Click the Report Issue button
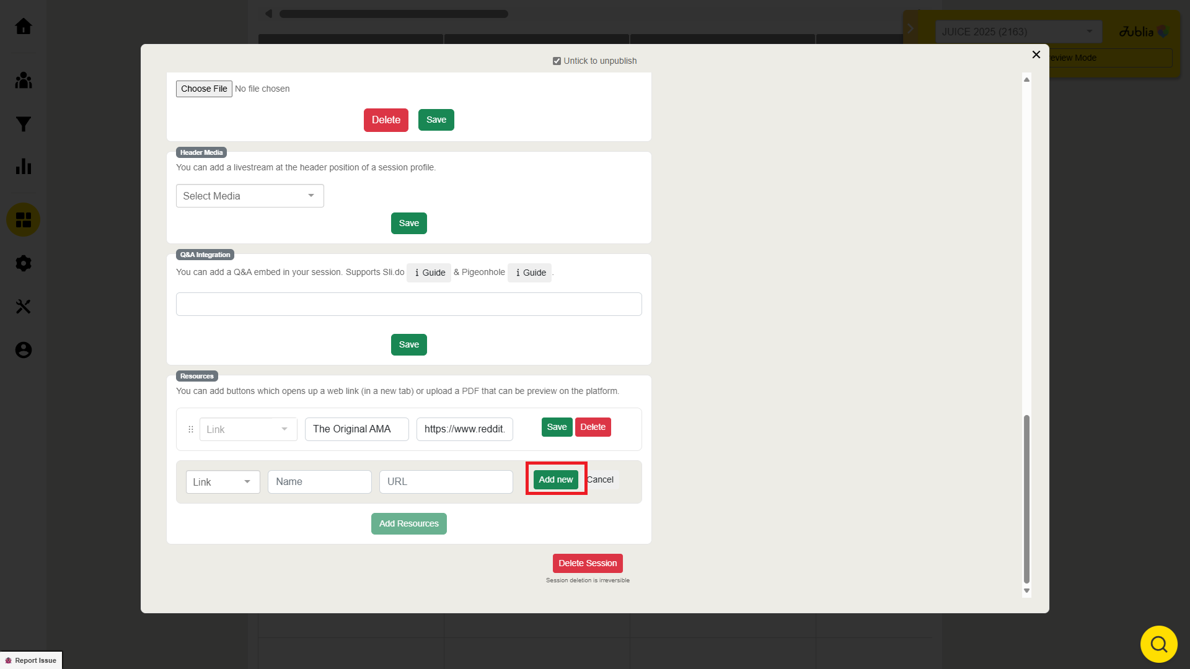The image size is (1190, 669). (x=31, y=660)
